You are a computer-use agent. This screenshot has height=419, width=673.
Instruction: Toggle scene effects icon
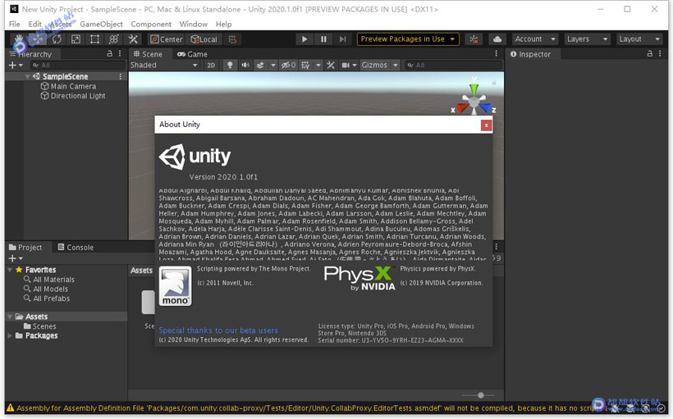tap(260, 66)
